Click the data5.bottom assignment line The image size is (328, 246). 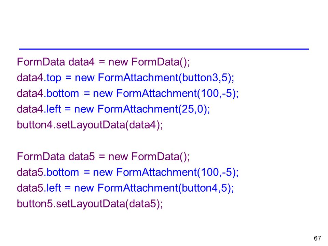[x=127, y=172]
